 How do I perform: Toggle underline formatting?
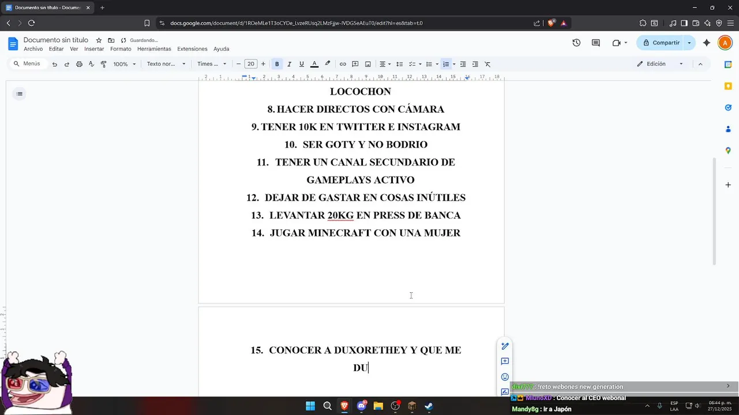point(302,64)
